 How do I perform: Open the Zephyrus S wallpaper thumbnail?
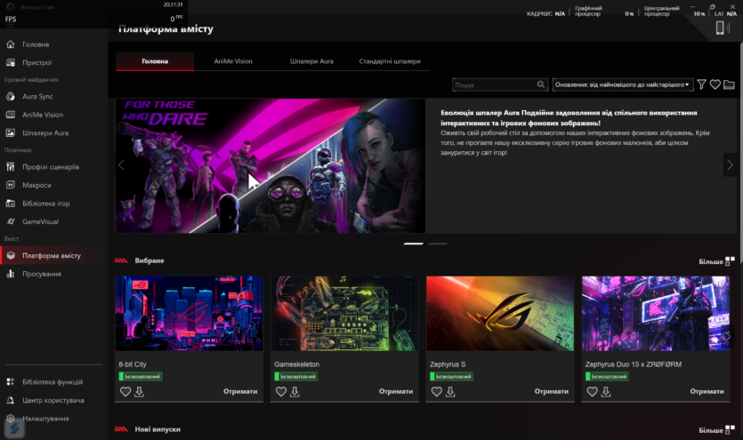(500, 313)
